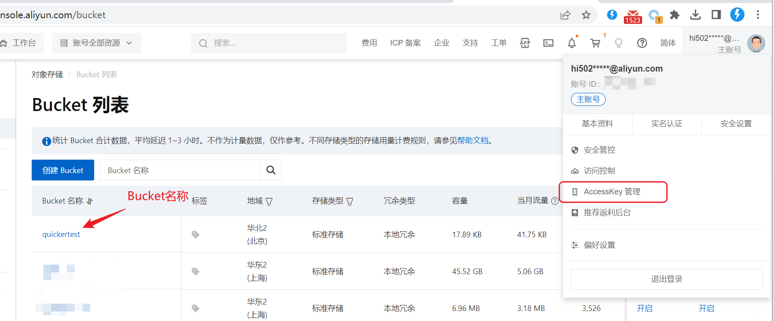The image size is (774, 321).
Task: Open the browser downloads icon
Action: click(695, 15)
